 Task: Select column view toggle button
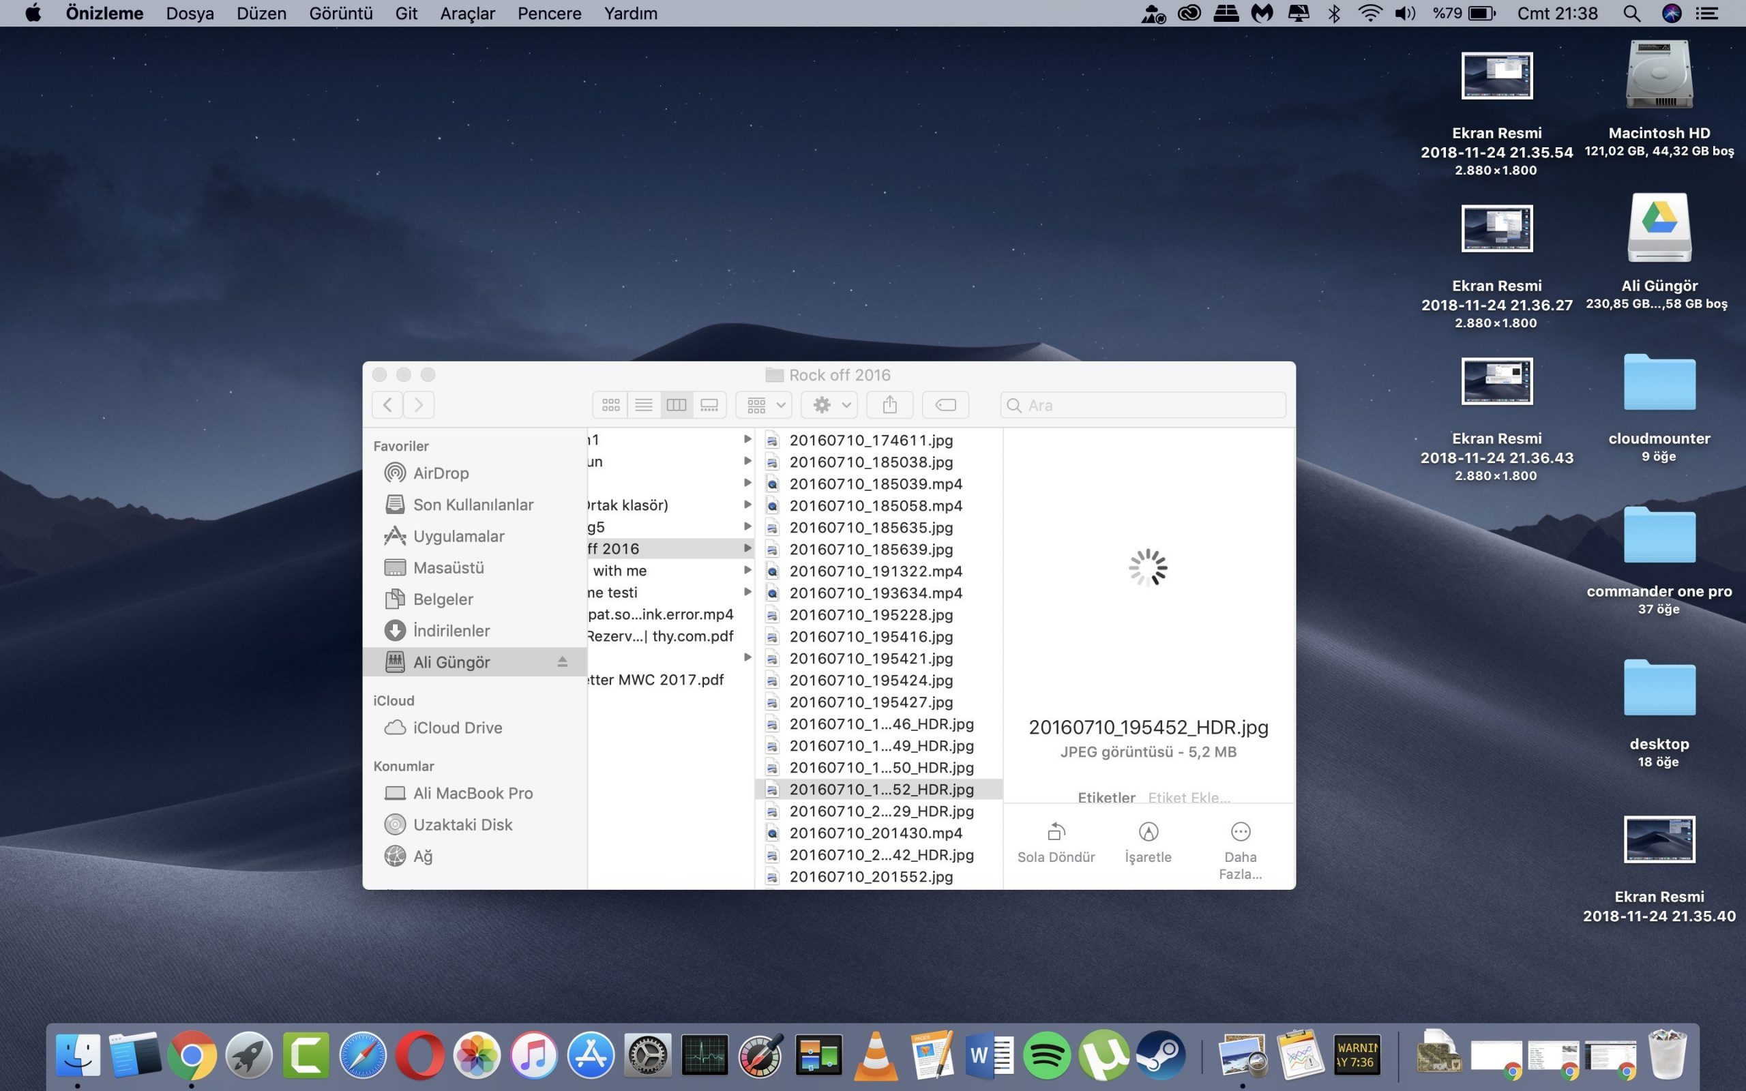(x=676, y=405)
